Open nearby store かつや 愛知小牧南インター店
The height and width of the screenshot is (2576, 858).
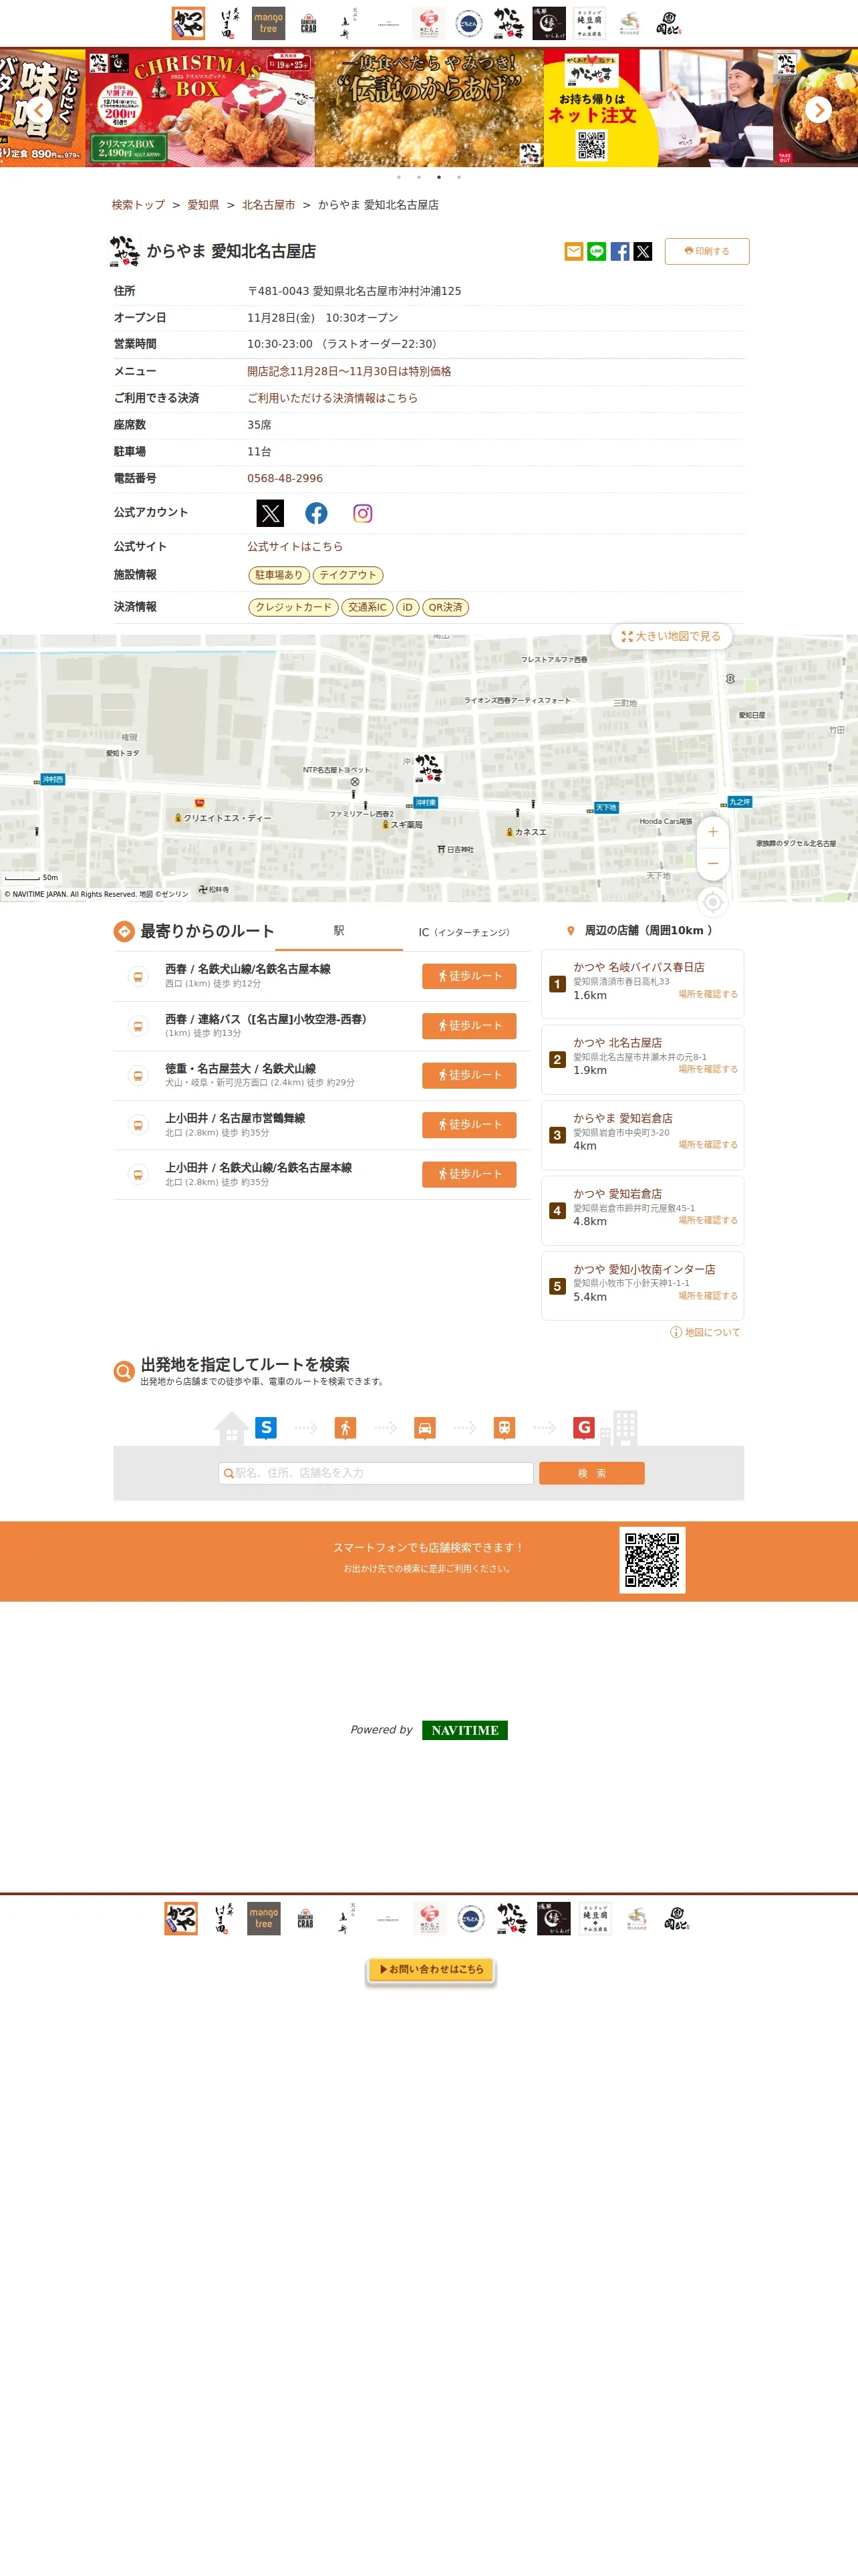click(x=644, y=1269)
